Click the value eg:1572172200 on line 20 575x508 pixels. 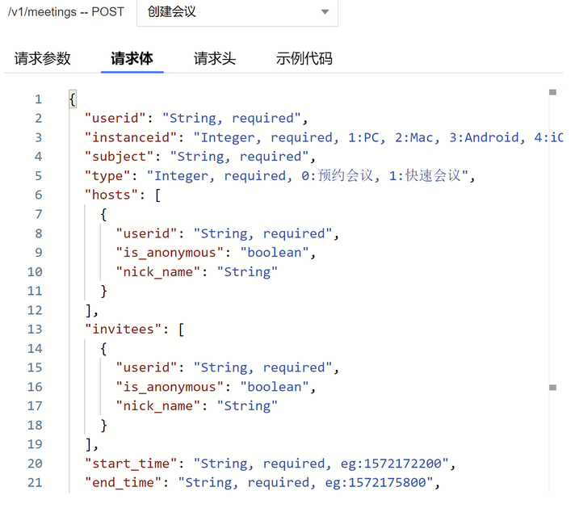click(x=391, y=464)
